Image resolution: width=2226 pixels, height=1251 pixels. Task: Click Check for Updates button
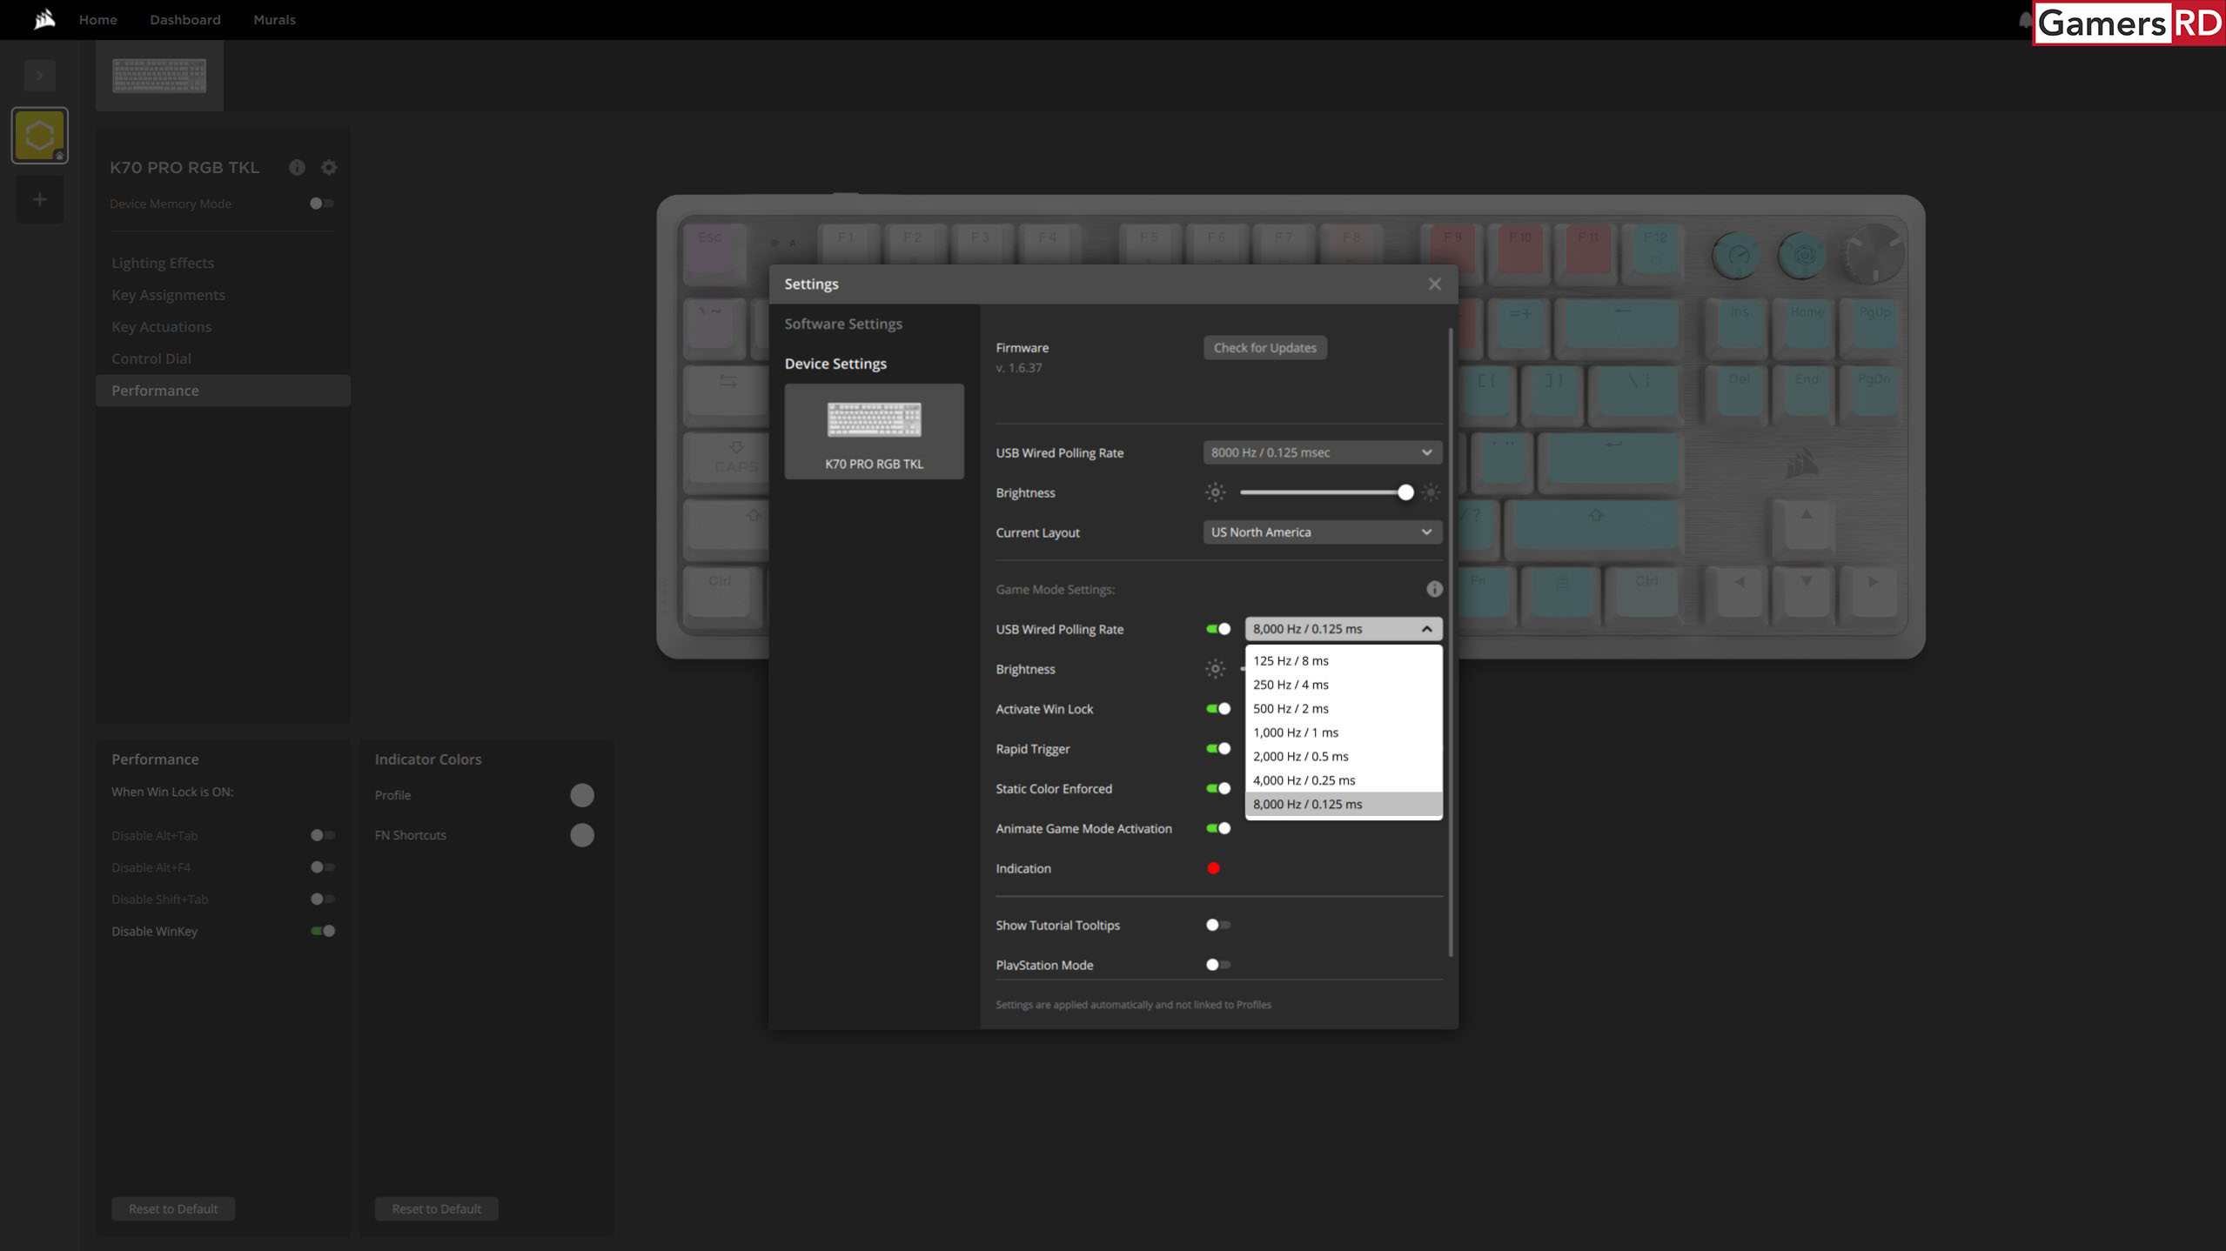(1264, 347)
